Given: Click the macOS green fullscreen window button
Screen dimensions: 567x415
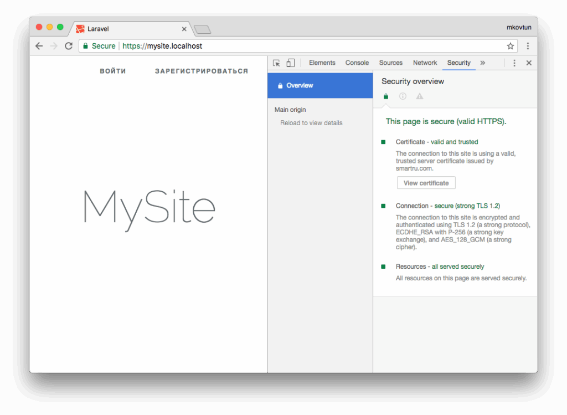Looking at the screenshot, I should [60, 27].
